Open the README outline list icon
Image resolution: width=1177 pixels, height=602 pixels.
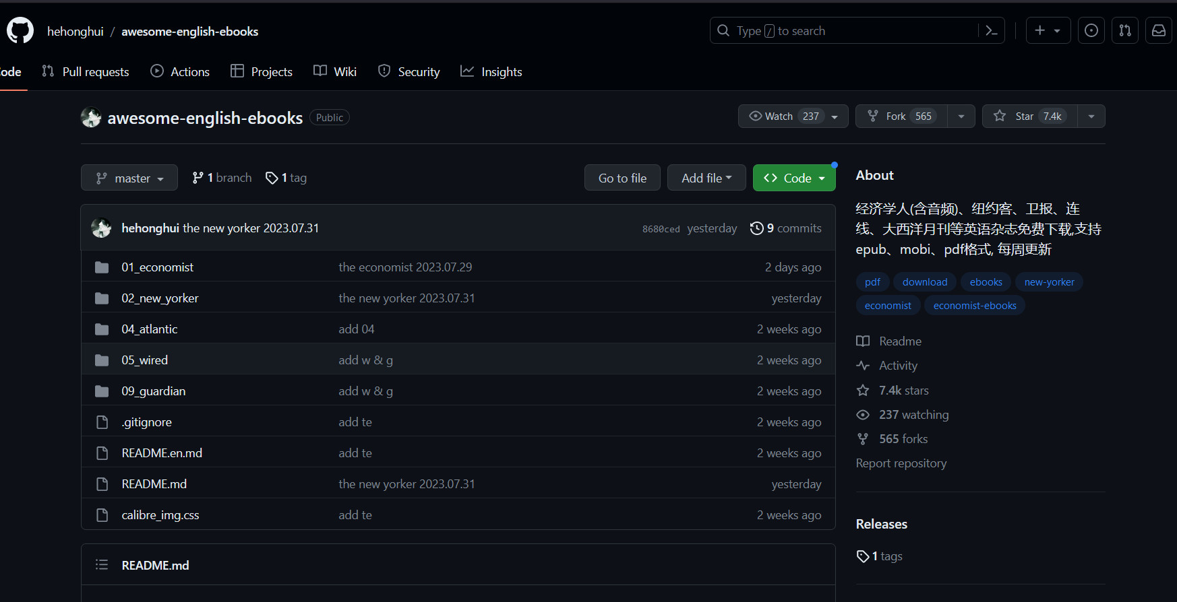[102, 565]
